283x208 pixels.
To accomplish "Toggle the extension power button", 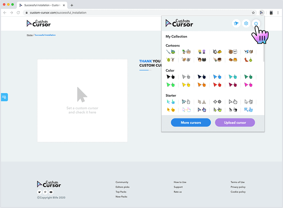I will coord(256,23).
